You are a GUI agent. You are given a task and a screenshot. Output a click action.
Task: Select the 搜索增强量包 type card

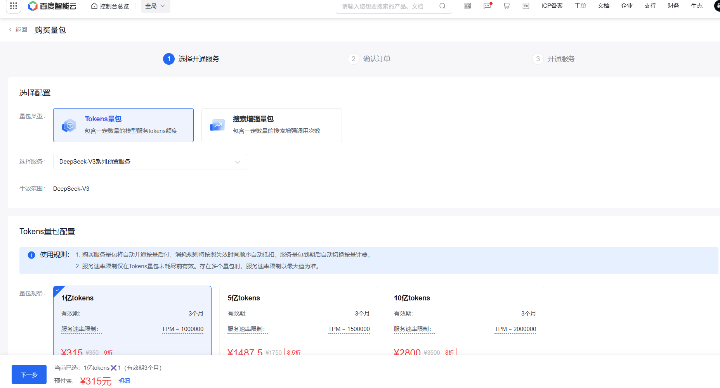(271, 125)
